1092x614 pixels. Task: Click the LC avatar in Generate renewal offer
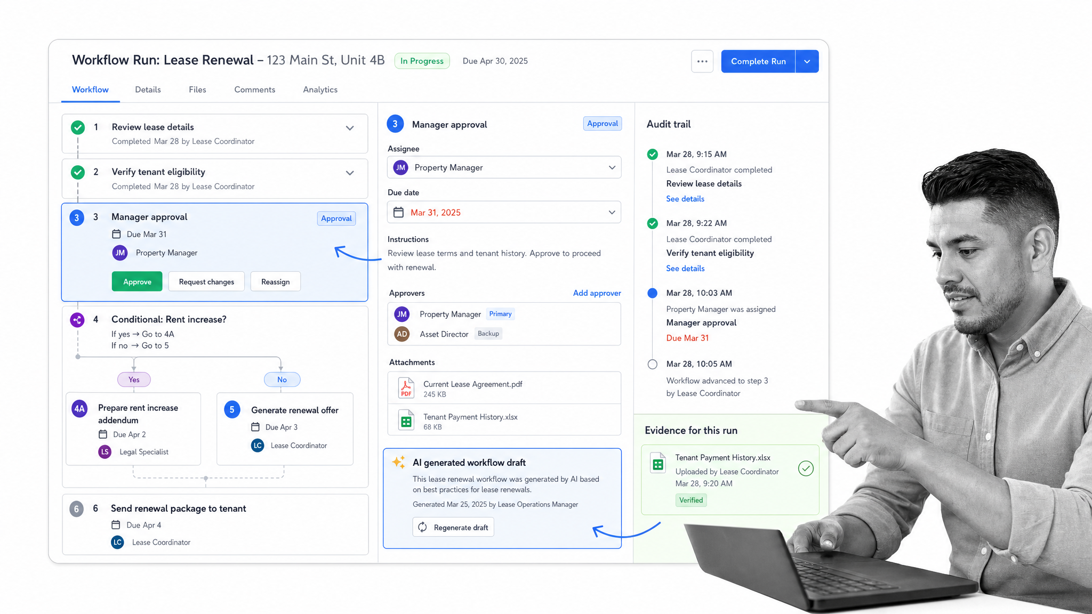coord(258,446)
